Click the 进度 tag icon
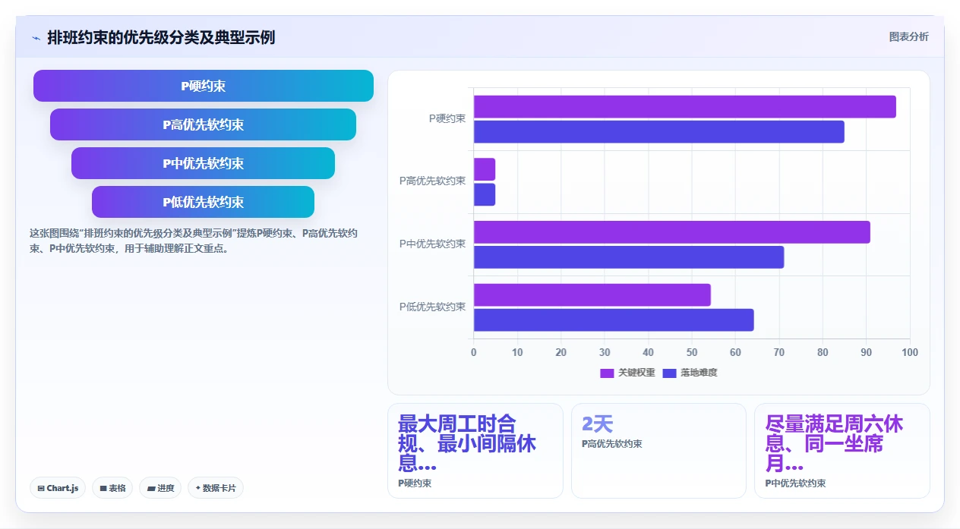 (x=151, y=489)
